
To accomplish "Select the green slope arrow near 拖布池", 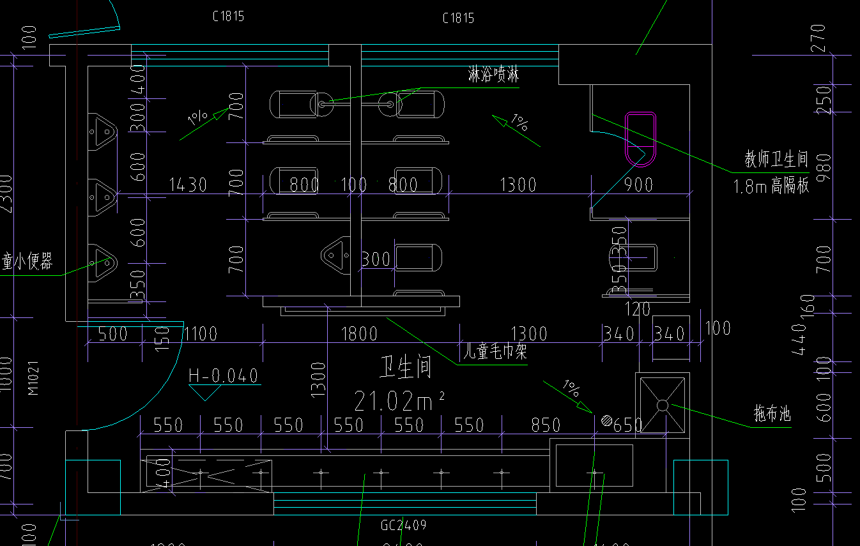I will pos(567,397).
